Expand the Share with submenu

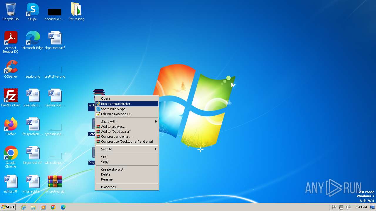click(x=127, y=122)
